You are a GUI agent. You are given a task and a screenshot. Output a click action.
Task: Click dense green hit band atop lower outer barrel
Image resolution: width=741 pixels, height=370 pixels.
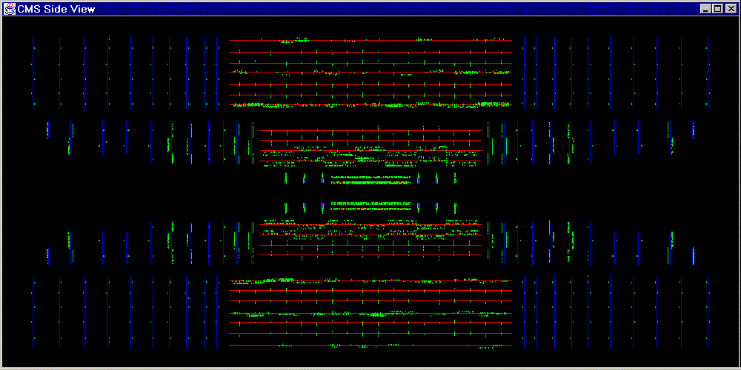coord(370,280)
